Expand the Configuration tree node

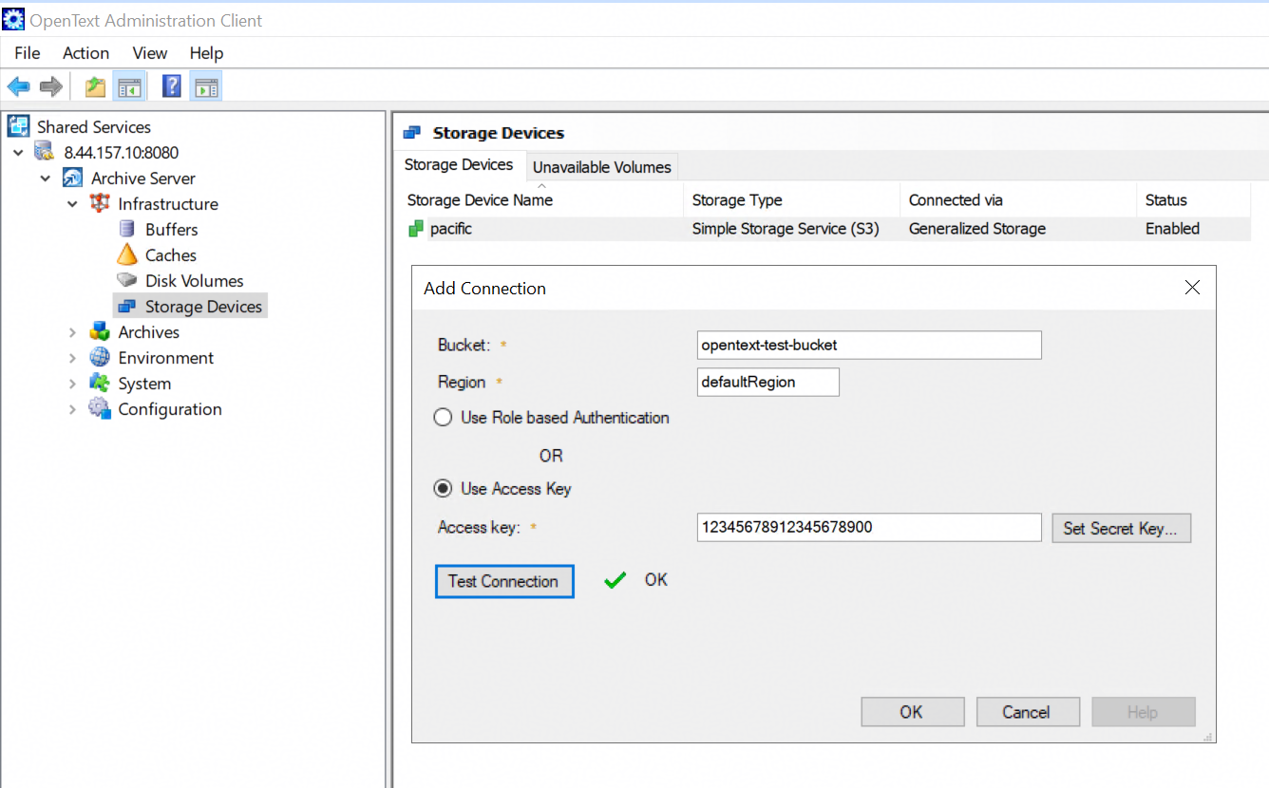pyautogui.click(x=72, y=408)
